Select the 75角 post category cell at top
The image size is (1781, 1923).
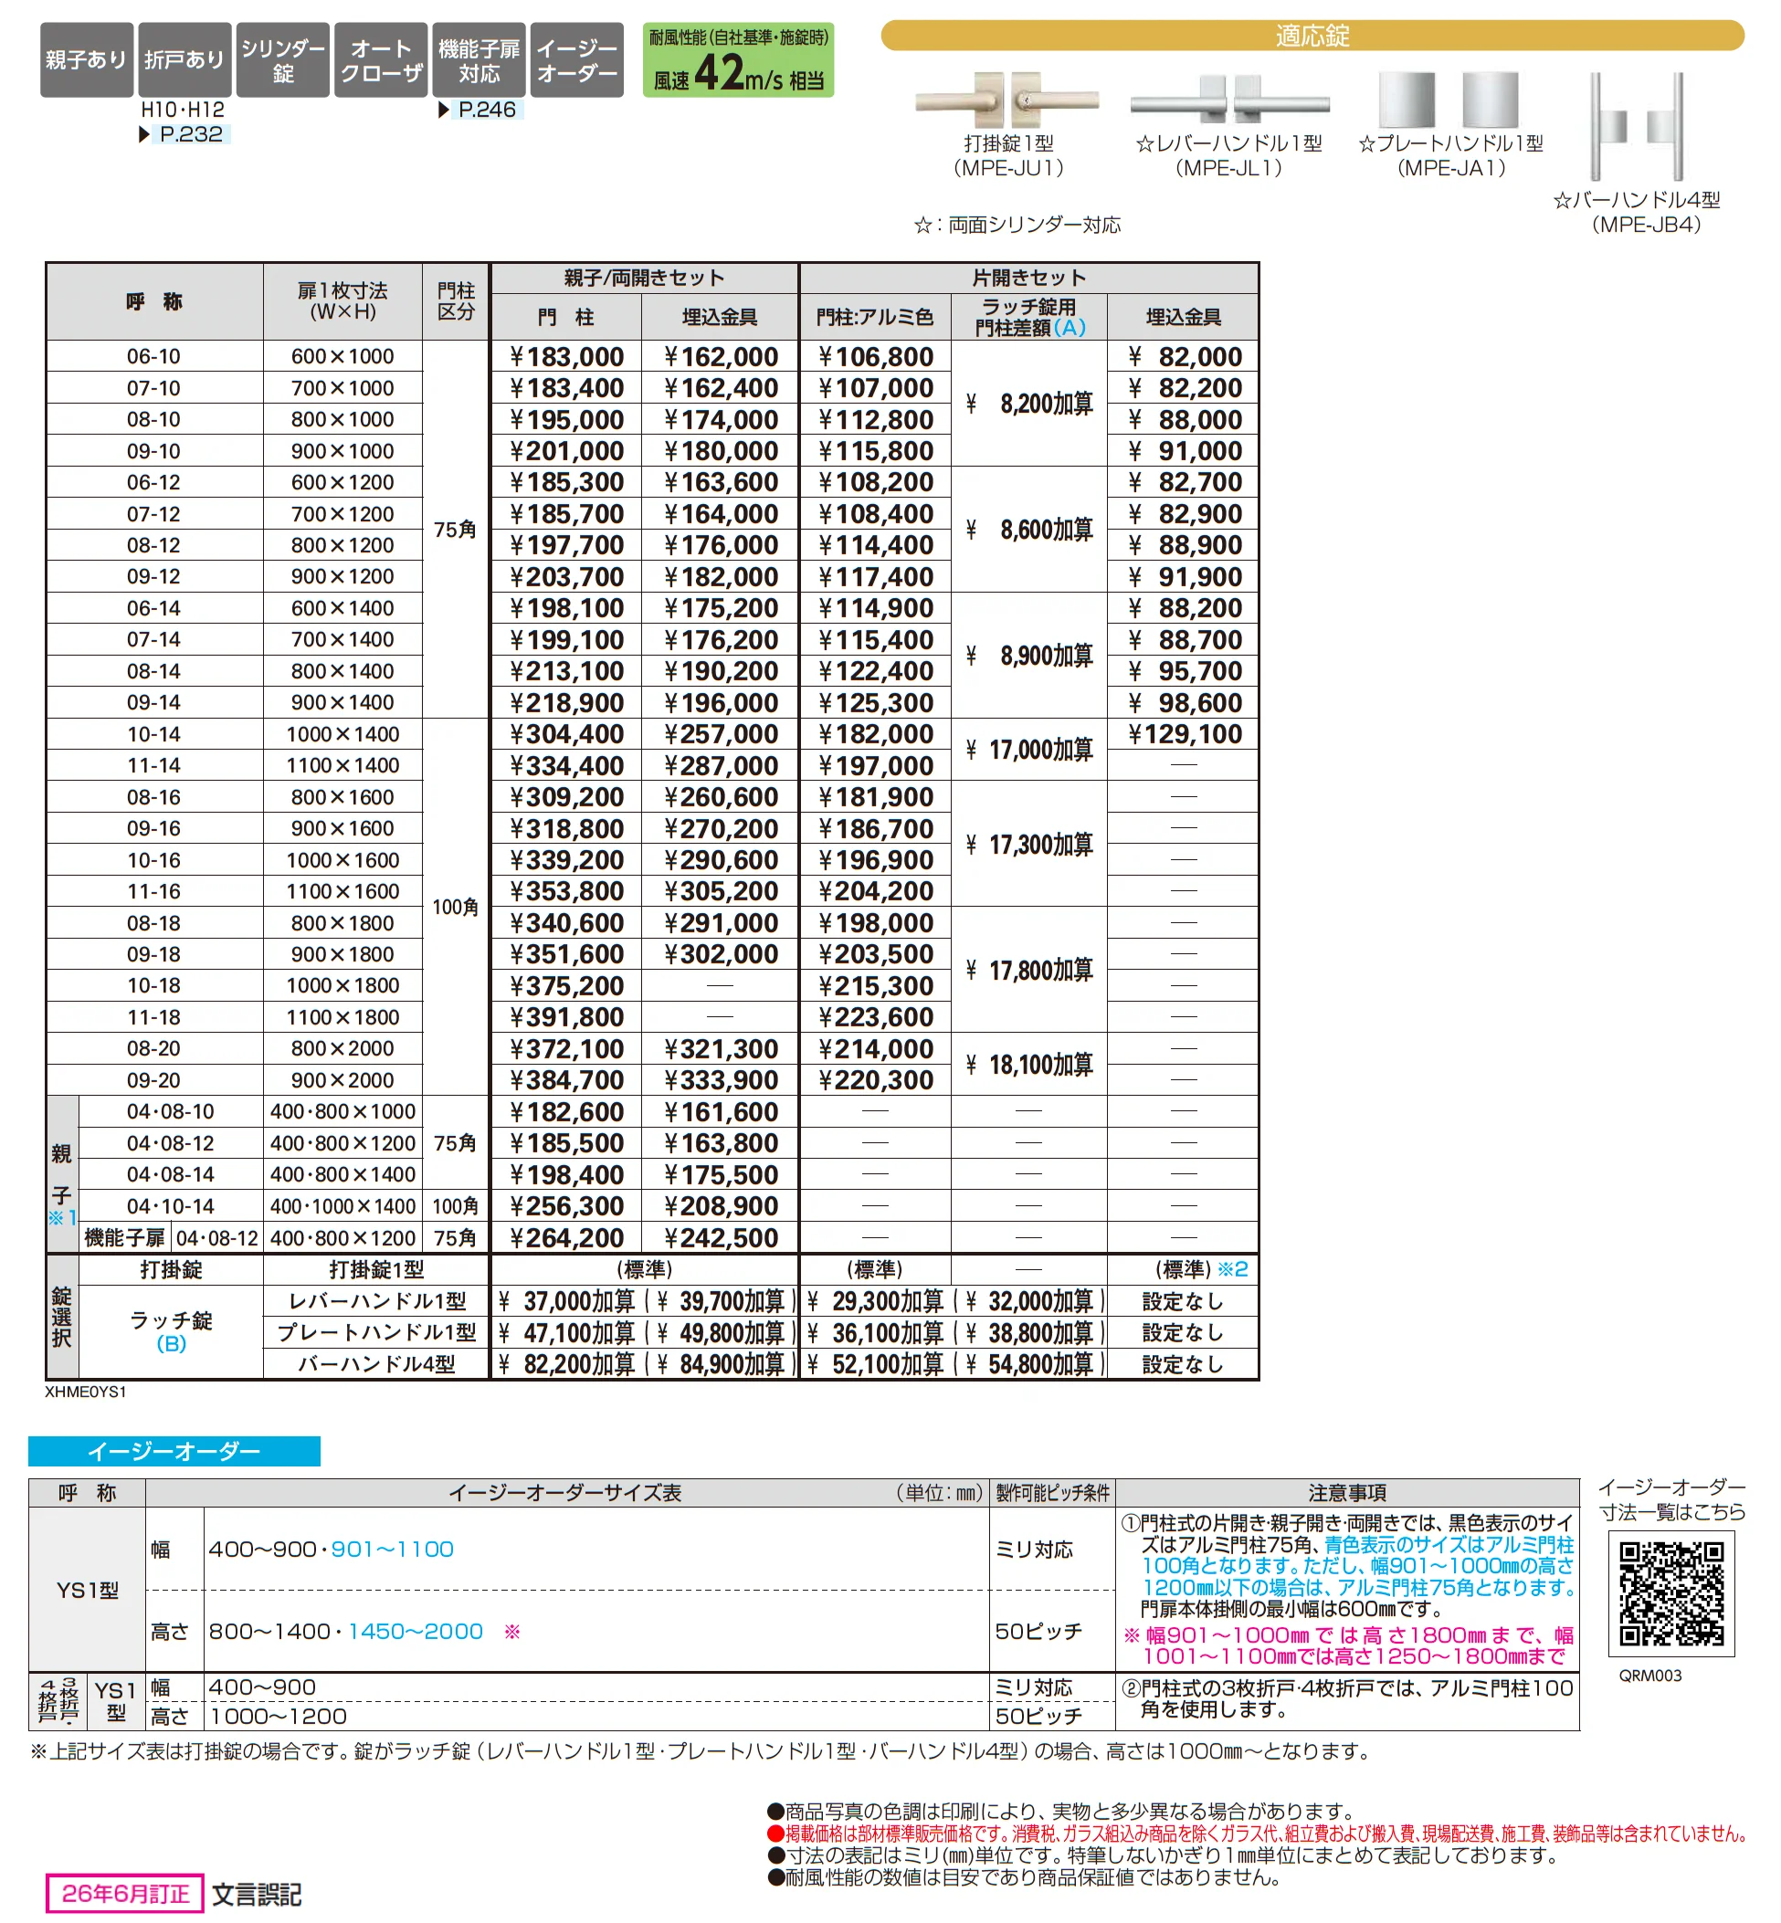click(456, 530)
